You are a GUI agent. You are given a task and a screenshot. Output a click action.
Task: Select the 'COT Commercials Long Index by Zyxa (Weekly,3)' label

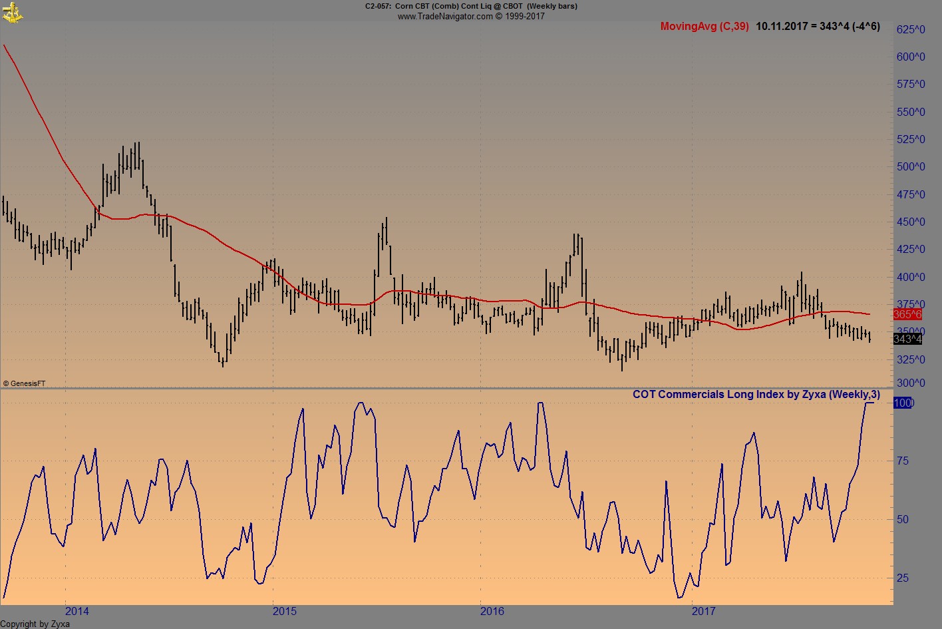756,394
